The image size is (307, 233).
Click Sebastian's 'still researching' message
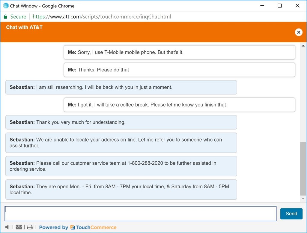pos(121,87)
